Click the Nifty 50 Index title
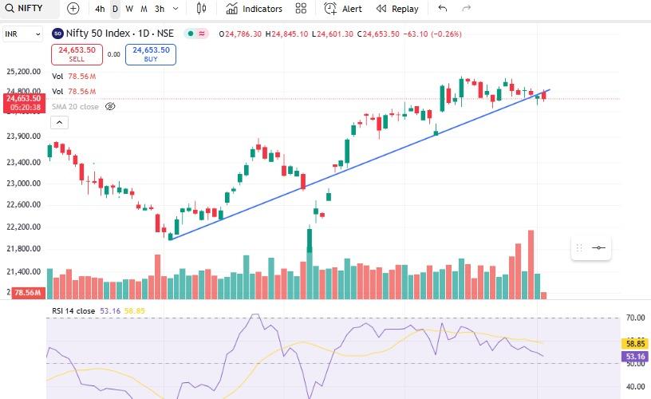The height and width of the screenshot is (399, 651). 120,34
